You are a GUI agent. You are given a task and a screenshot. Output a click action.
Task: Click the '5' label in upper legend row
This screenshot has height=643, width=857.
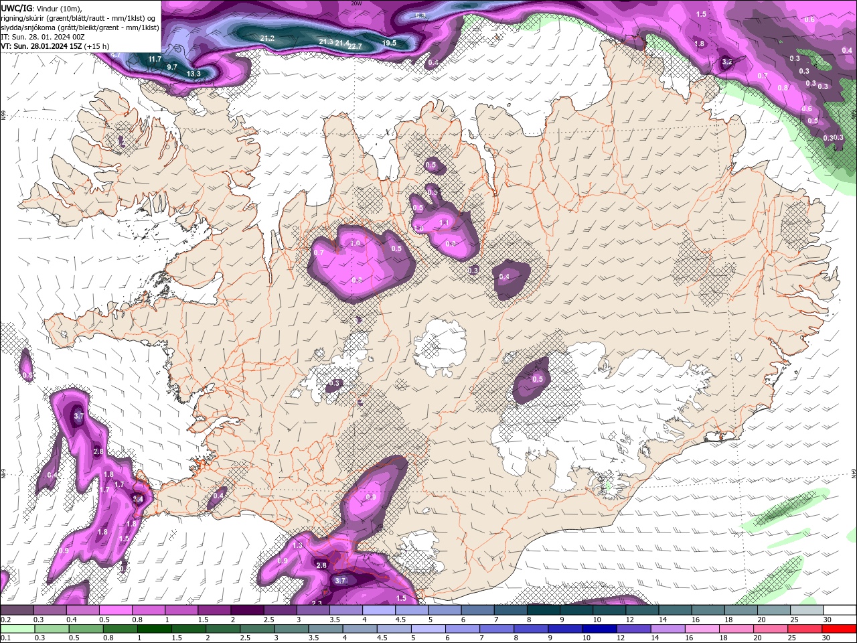(x=431, y=620)
